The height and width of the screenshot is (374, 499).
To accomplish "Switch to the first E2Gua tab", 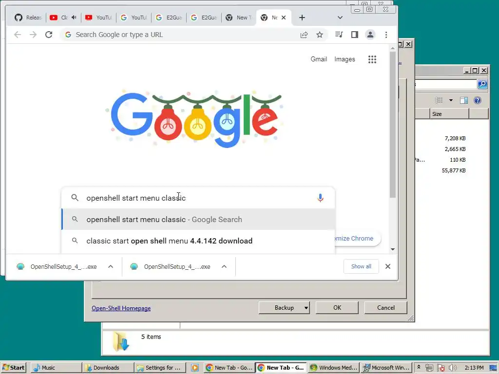I will point(168,18).
